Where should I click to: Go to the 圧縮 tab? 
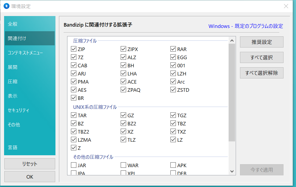[x=30, y=81]
